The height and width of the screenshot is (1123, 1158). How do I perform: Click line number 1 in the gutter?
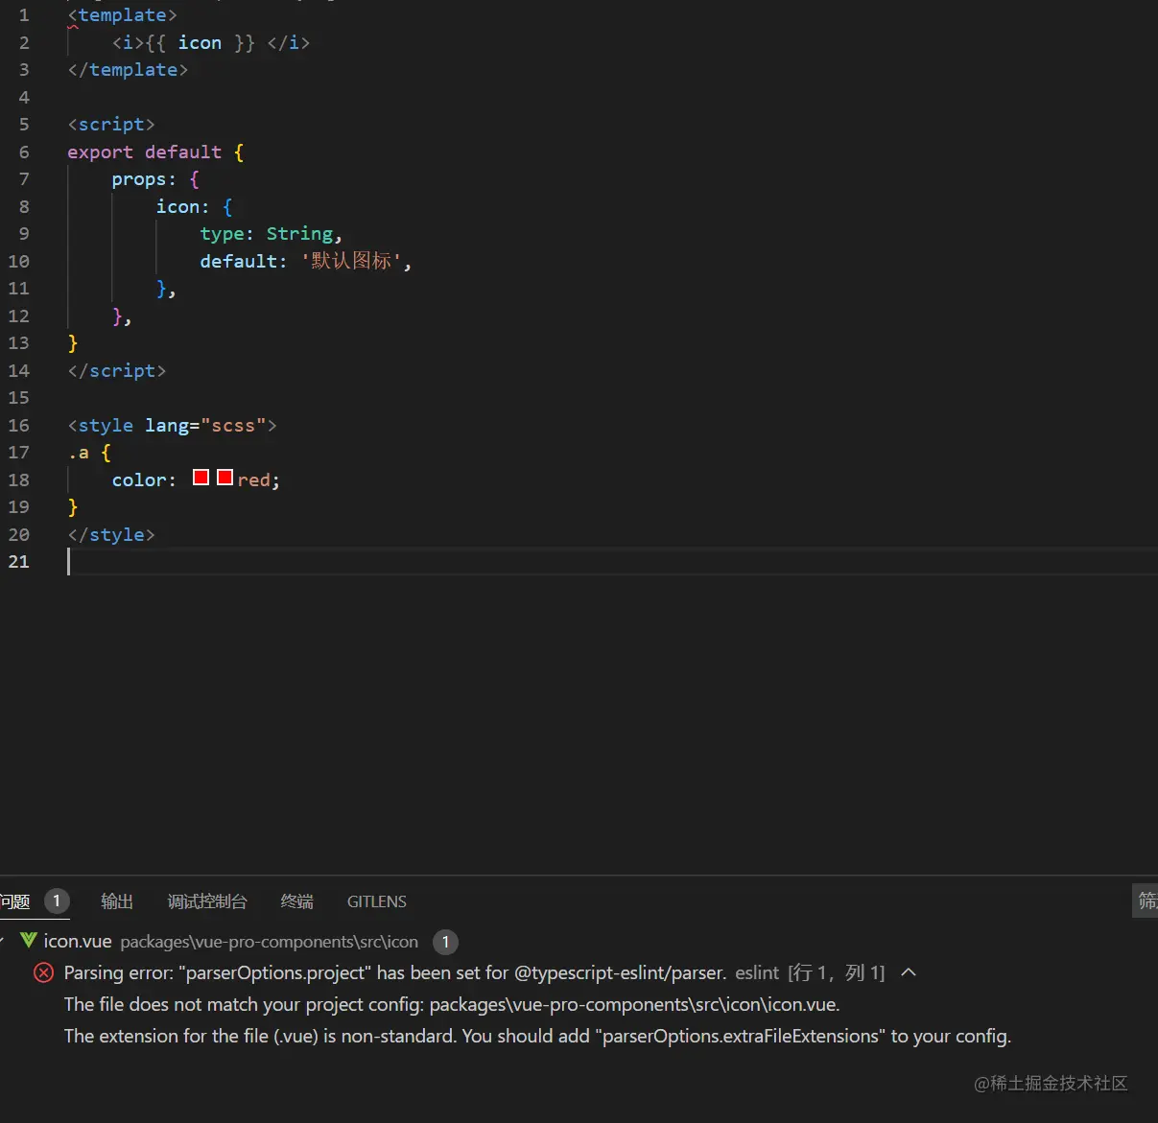[24, 15]
